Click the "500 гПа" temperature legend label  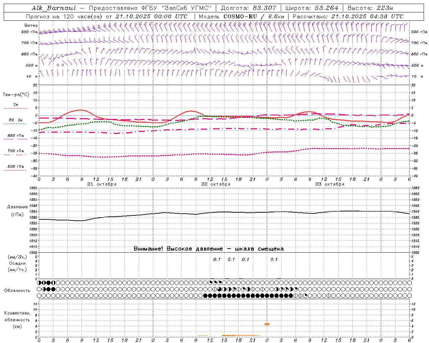click(16, 166)
